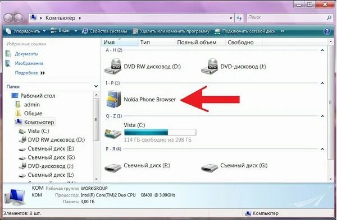Screen dimensions: 337x220
Task: Expand Подробнее favorite links
Action: [x=30, y=73]
